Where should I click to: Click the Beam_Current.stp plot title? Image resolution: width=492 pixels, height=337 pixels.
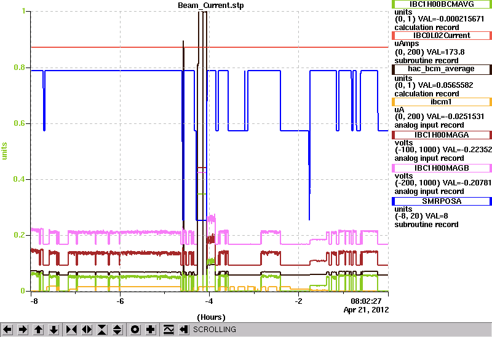point(210,6)
